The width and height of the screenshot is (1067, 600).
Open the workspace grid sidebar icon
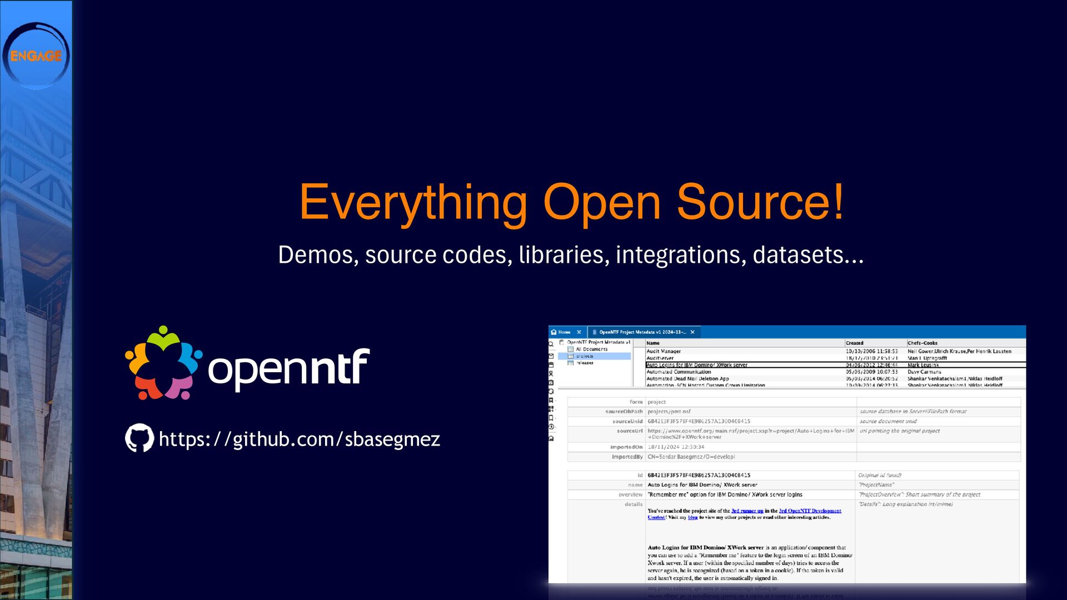pos(551,409)
